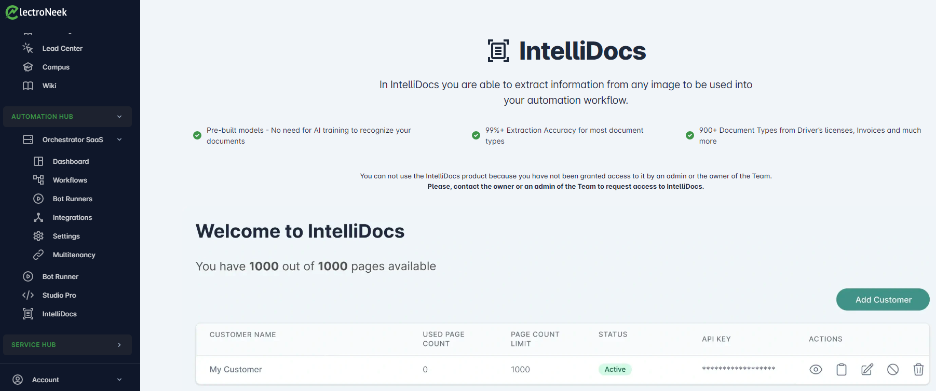Select IntelliDocs in sidebar
The image size is (936, 391).
[60, 314]
